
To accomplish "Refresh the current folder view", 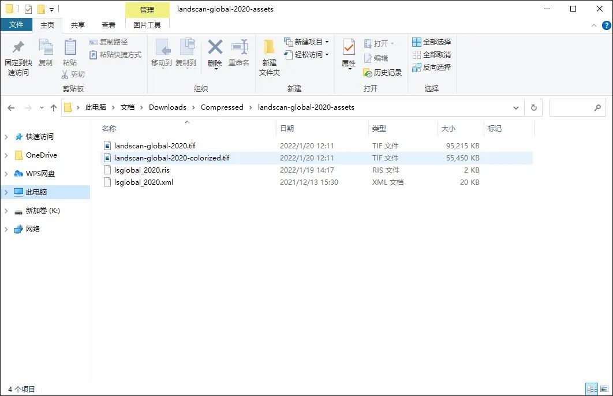I will tap(534, 108).
